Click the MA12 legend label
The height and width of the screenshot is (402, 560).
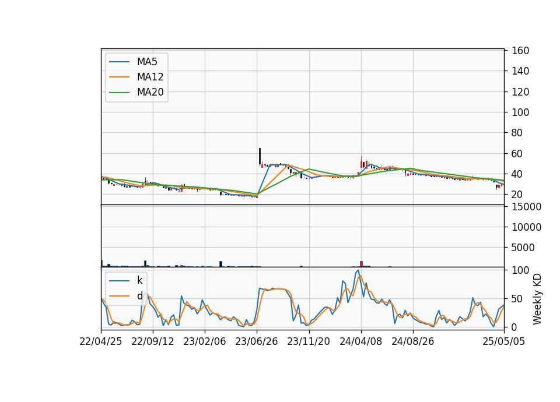(x=150, y=77)
